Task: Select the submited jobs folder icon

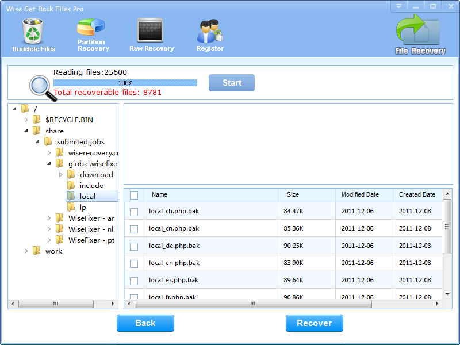Action: tap(48, 141)
